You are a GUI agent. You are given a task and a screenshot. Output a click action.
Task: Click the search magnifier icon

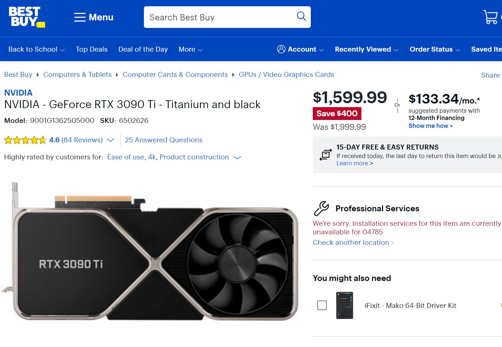[x=301, y=16]
